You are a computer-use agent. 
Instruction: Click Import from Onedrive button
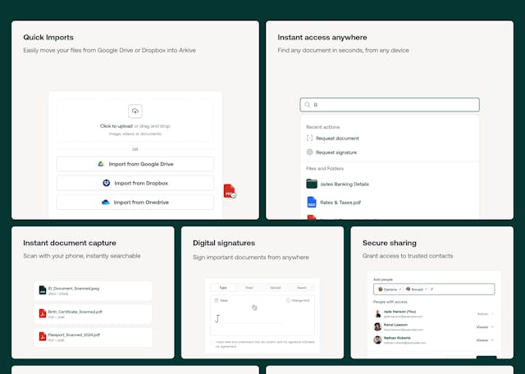(135, 203)
